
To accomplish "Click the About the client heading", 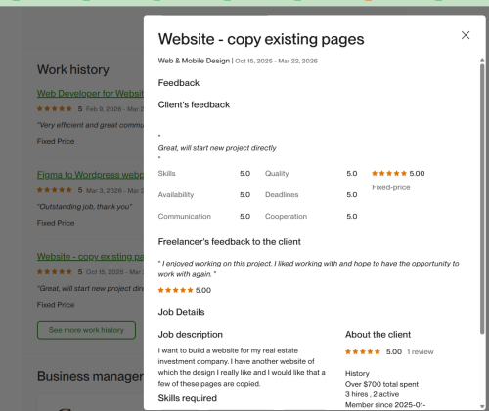I will coord(378,335).
